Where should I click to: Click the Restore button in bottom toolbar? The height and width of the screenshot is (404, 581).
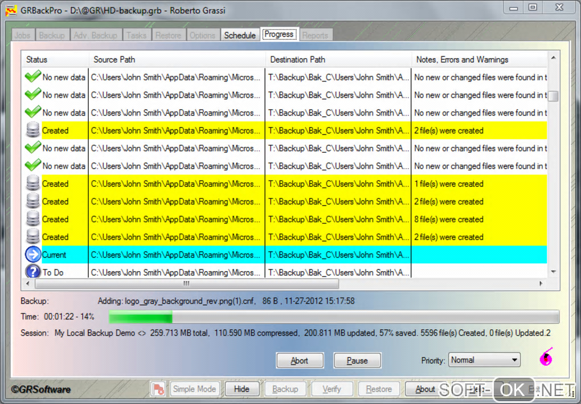379,389
